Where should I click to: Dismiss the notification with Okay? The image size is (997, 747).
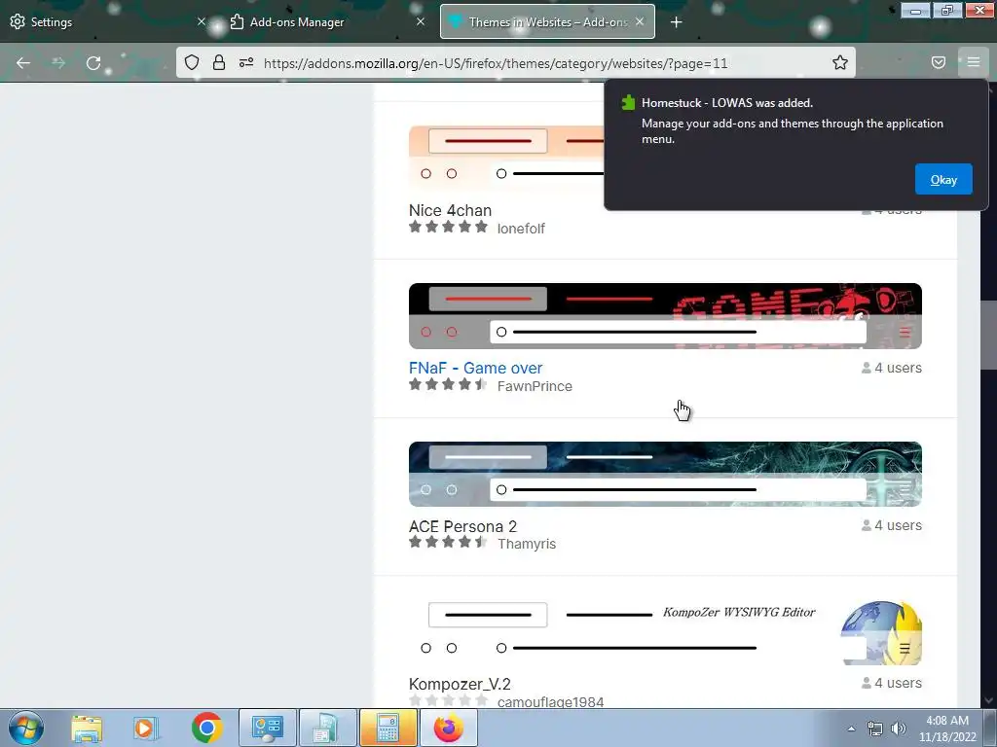click(942, 180)
